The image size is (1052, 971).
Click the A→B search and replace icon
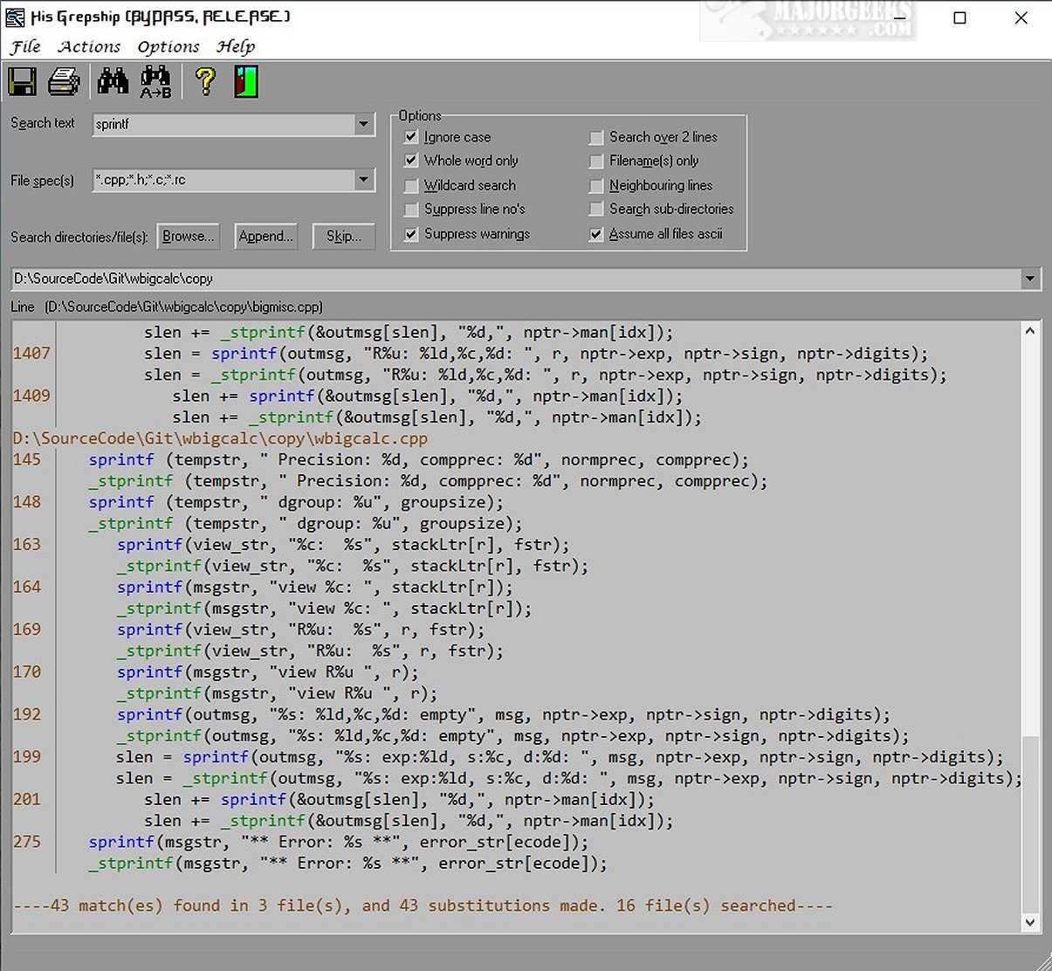click(155, 82)
